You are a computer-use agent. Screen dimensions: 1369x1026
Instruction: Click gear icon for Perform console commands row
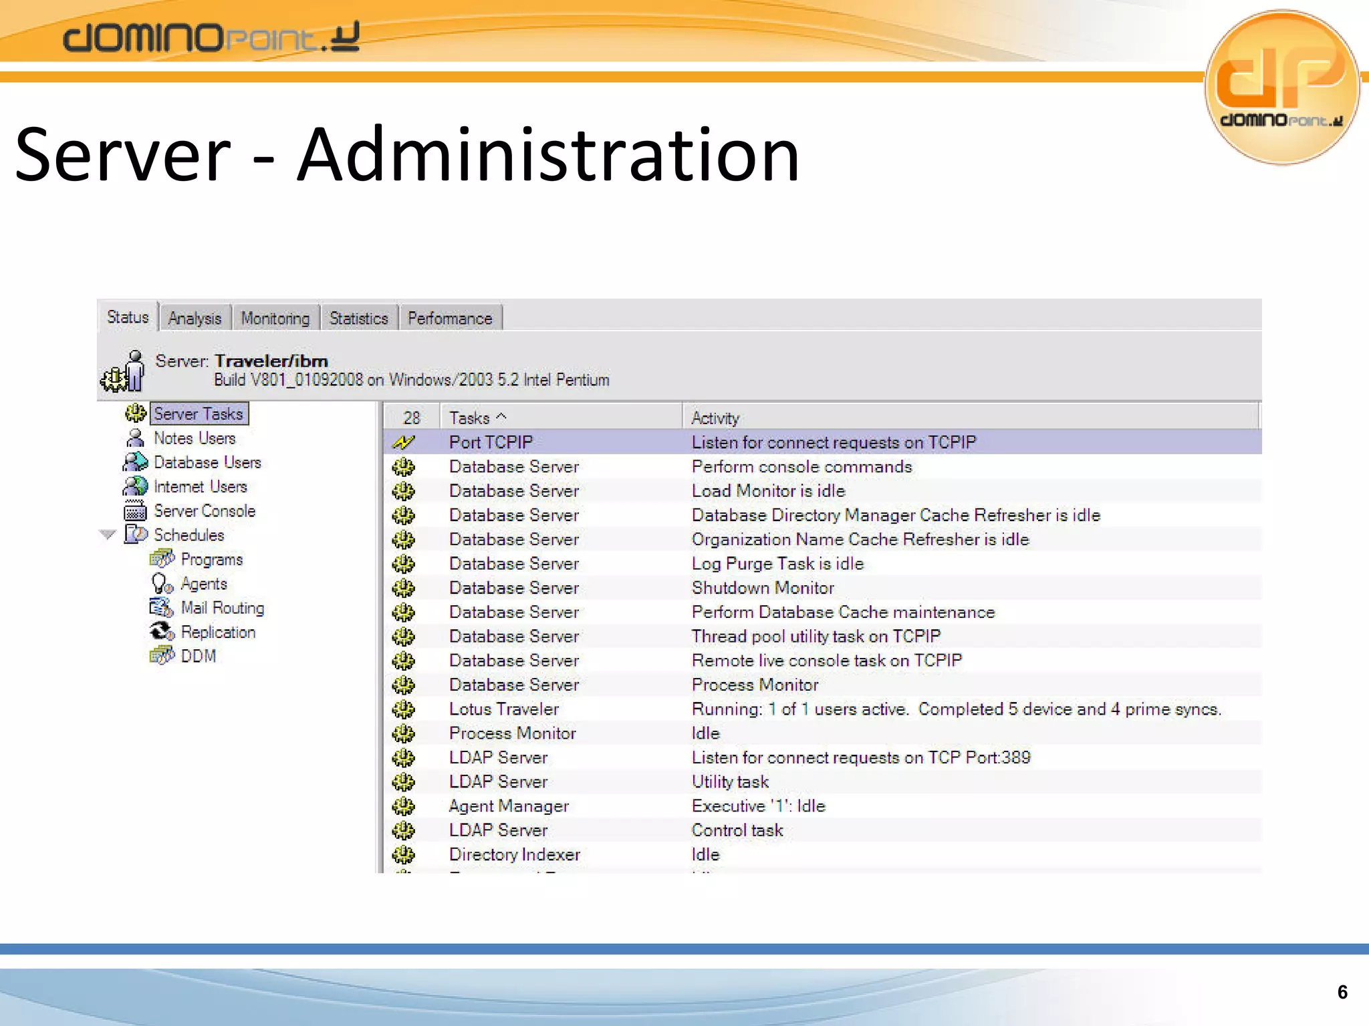point(403,466)
